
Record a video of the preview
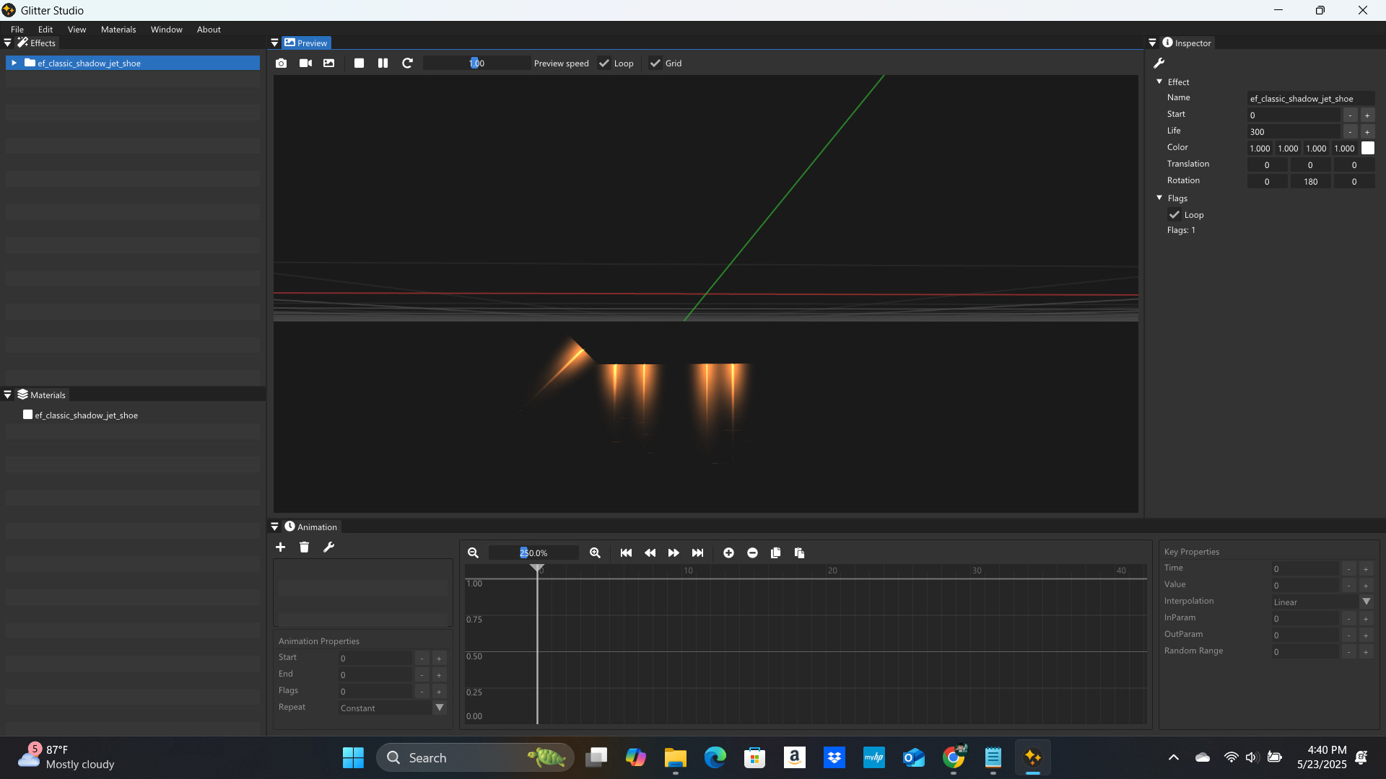[305, 63]
